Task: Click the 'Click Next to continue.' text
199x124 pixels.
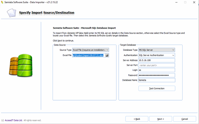Action: click(63, 41)
